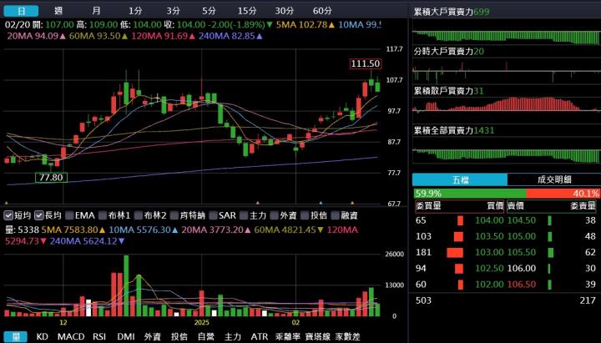
Task: Click the ask price 106.50
Action: click(x=522, y=285)
